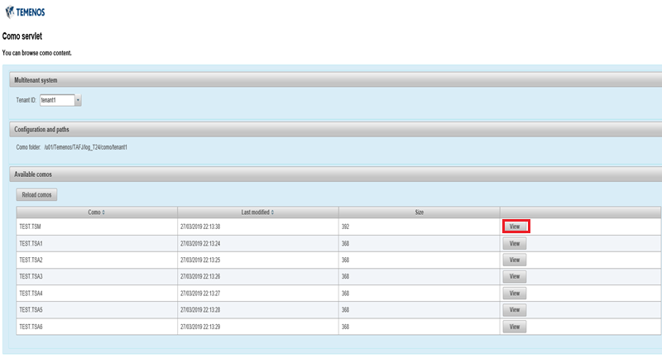
Task: Click the Reload comos button
Action: click(36, 194)
